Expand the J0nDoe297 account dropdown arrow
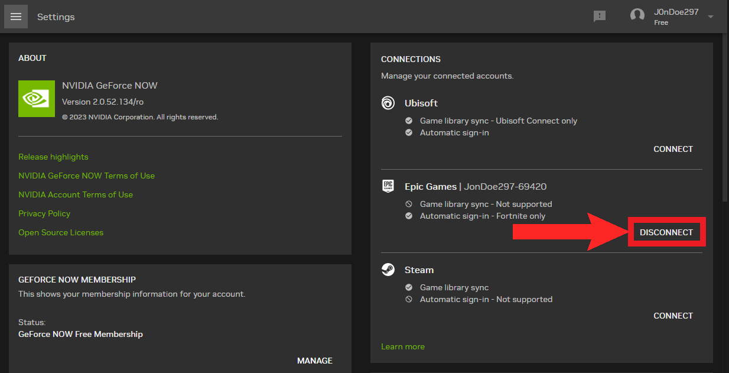Image resolution: width=729 pixels, height=373 pixels. tap(711, 17)
